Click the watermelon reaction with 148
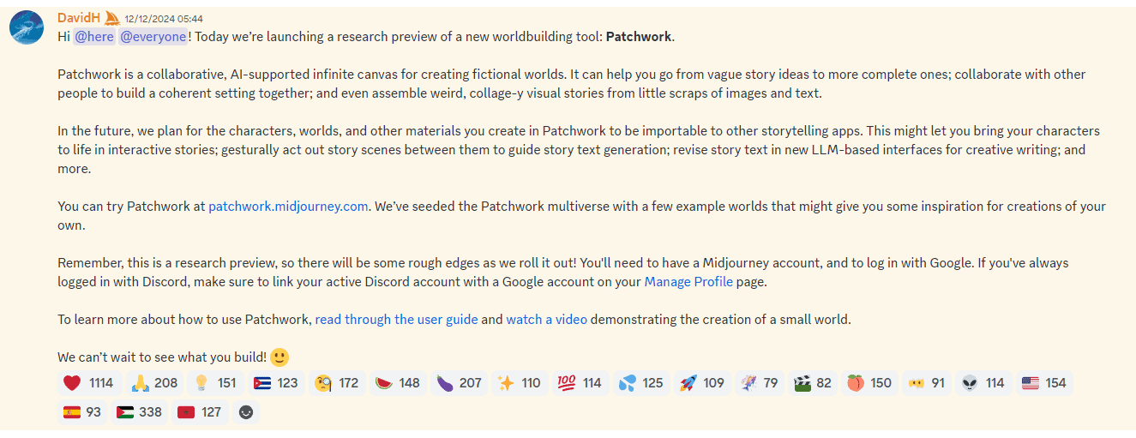The image size is (1136, 438). pyautogui.click(x=398, y=383)
